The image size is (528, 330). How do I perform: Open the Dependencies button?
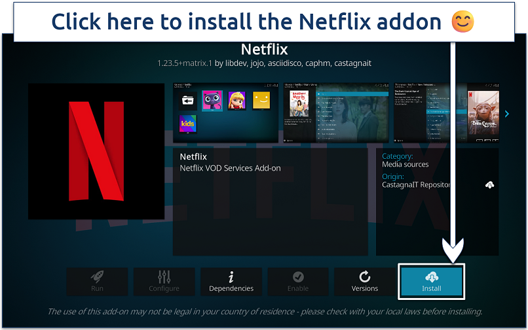click(231, 282)
